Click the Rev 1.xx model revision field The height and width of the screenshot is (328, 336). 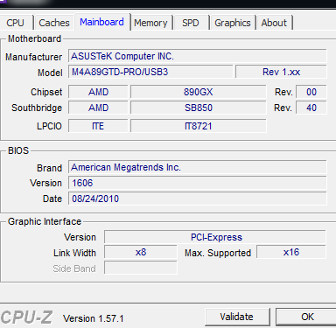(281, 72)
